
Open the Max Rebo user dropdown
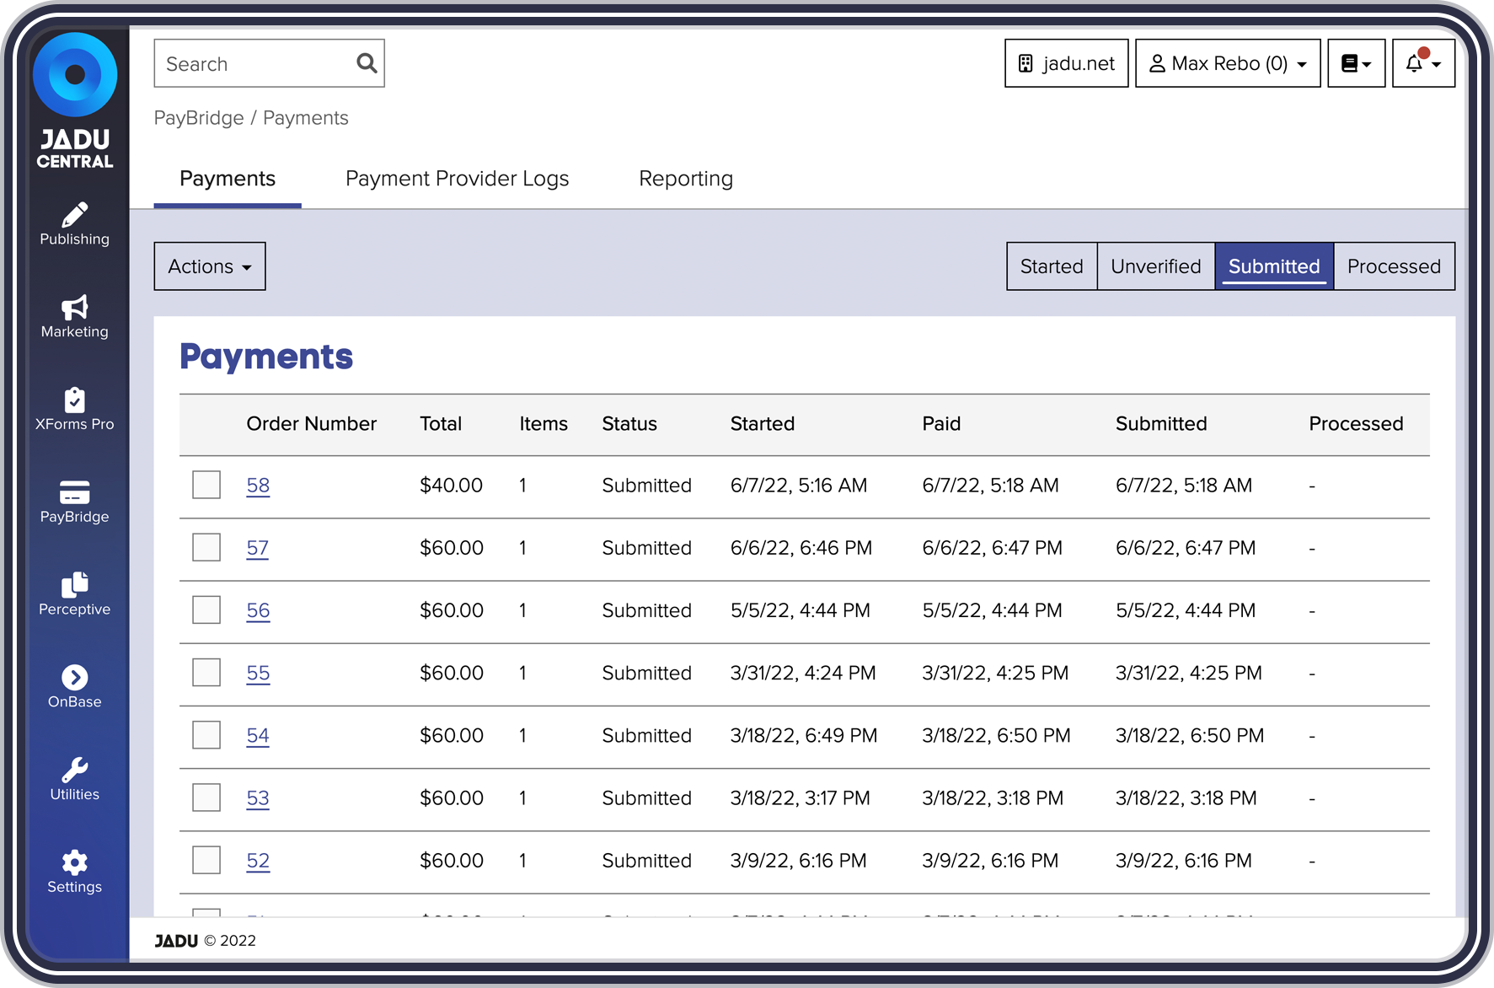coord(1228,63)
